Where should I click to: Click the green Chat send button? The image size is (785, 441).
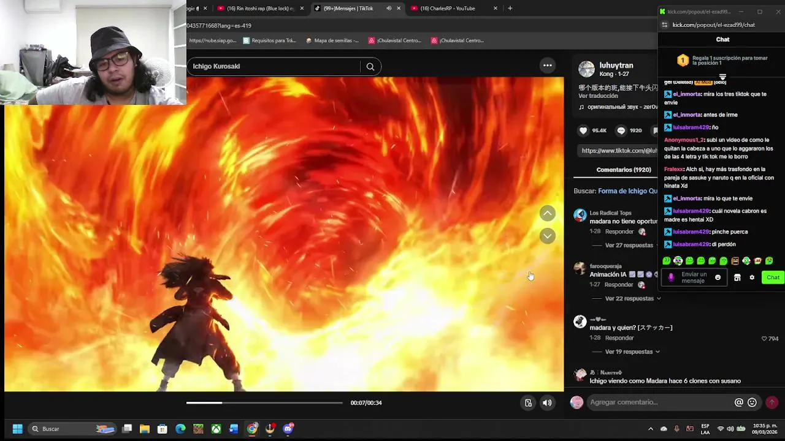point(773,277)
